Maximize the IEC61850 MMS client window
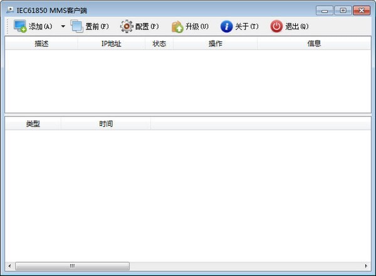376x276 pixels. click(x=343, y=10)
